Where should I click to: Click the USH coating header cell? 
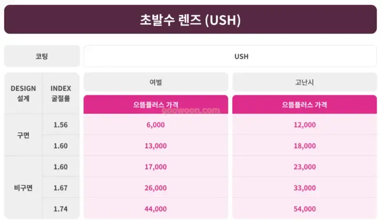230,56
